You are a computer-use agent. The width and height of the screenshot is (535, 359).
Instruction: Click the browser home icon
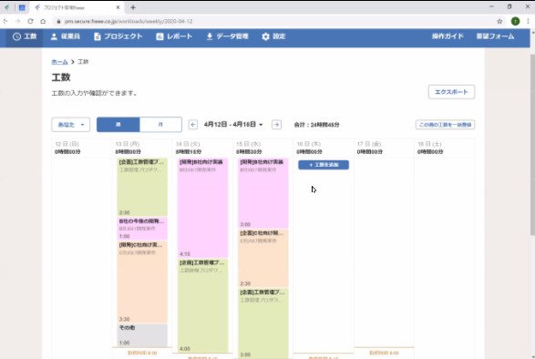(43, 21)
